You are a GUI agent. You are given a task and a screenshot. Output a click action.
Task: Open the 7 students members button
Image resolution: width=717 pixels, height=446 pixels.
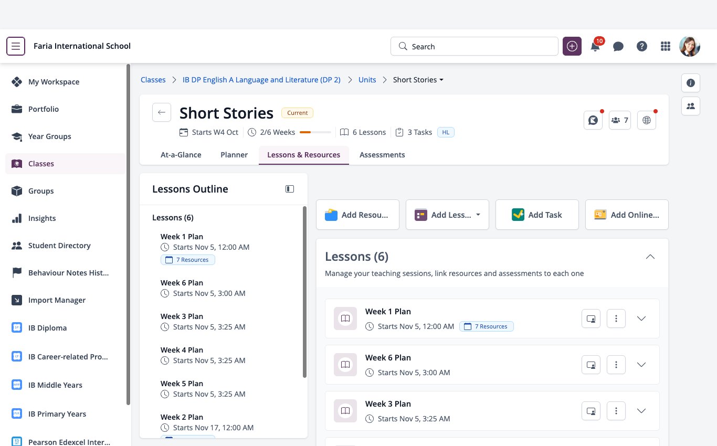(620, 120)
